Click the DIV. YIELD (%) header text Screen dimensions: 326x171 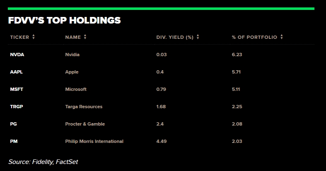click(175, 37)
